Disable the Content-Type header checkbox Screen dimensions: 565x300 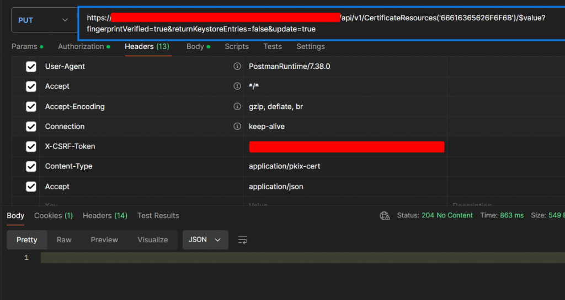coord(31,166)
